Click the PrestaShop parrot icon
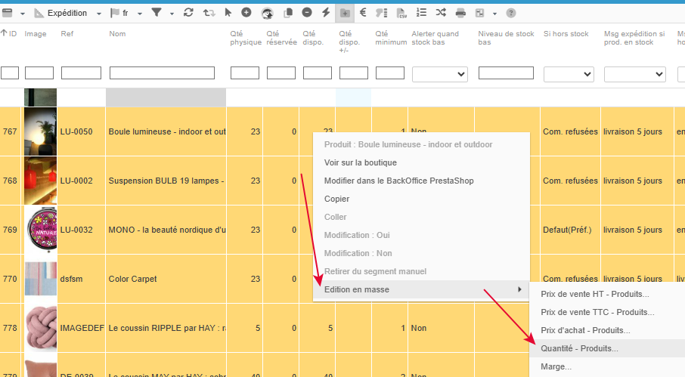This screenshot has height=377, width=685. (x=267, y=13)
